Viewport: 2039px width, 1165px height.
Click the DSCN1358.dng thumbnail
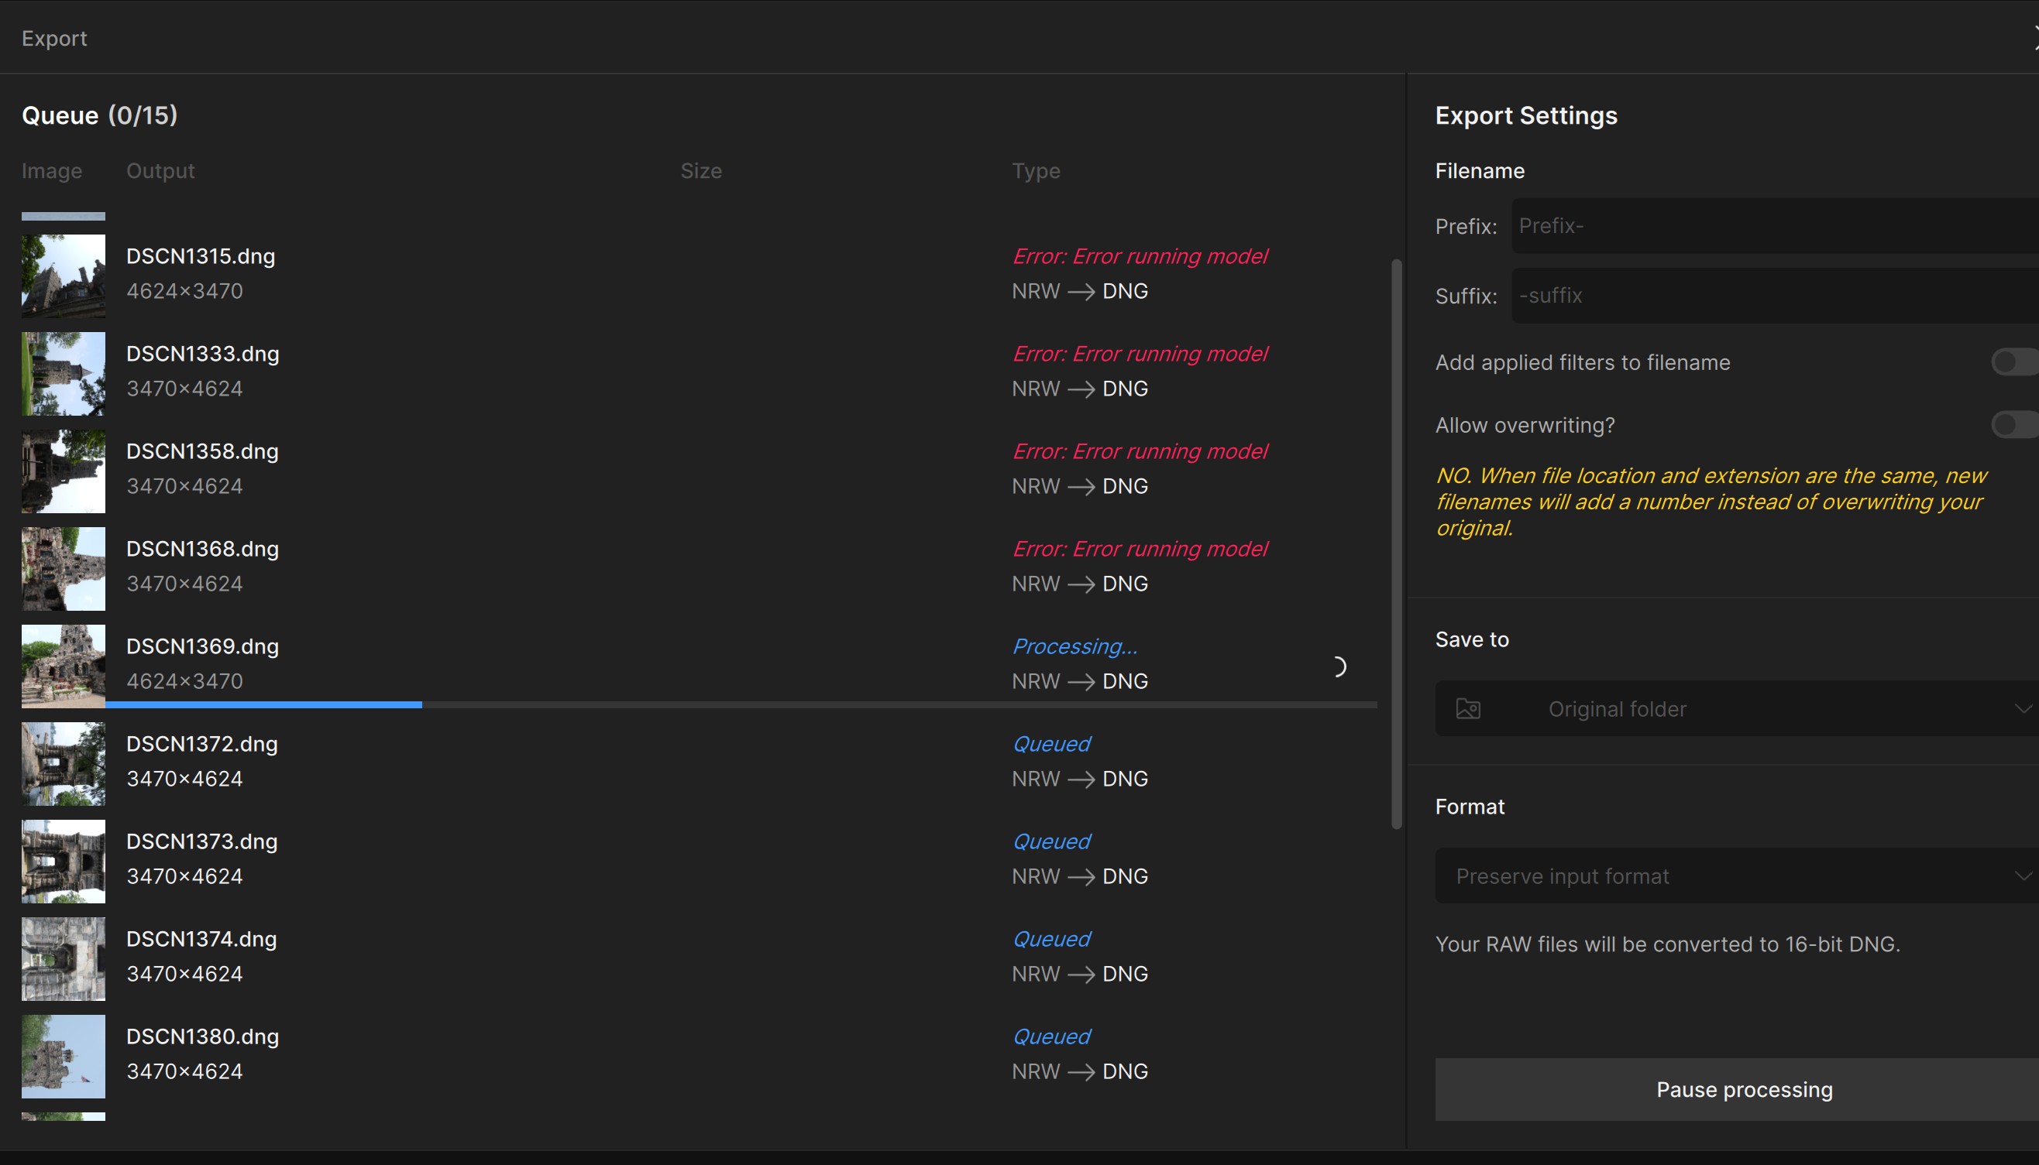(64, 471)
